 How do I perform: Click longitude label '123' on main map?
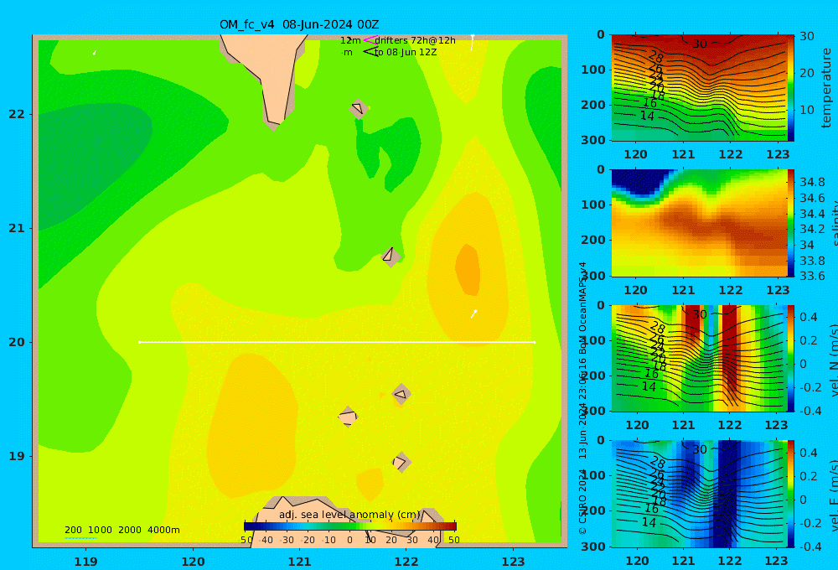point(513,562)
